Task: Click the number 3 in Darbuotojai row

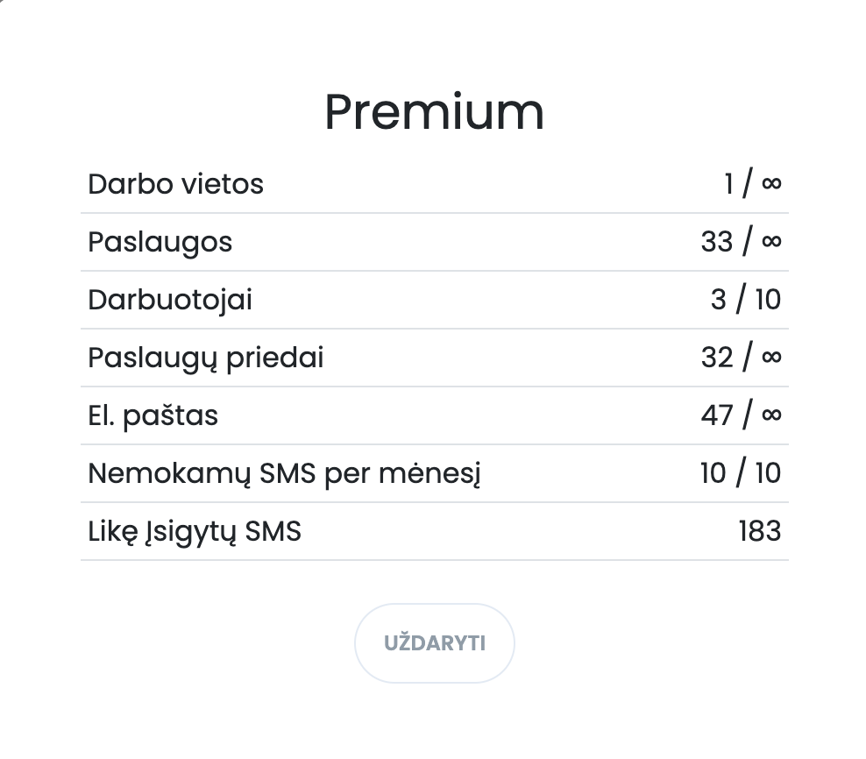Action: [719, 300]
